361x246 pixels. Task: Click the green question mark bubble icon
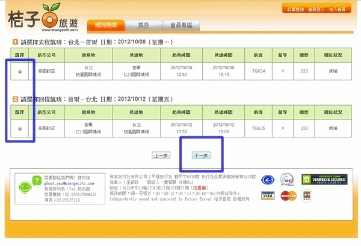click(37, 180)
